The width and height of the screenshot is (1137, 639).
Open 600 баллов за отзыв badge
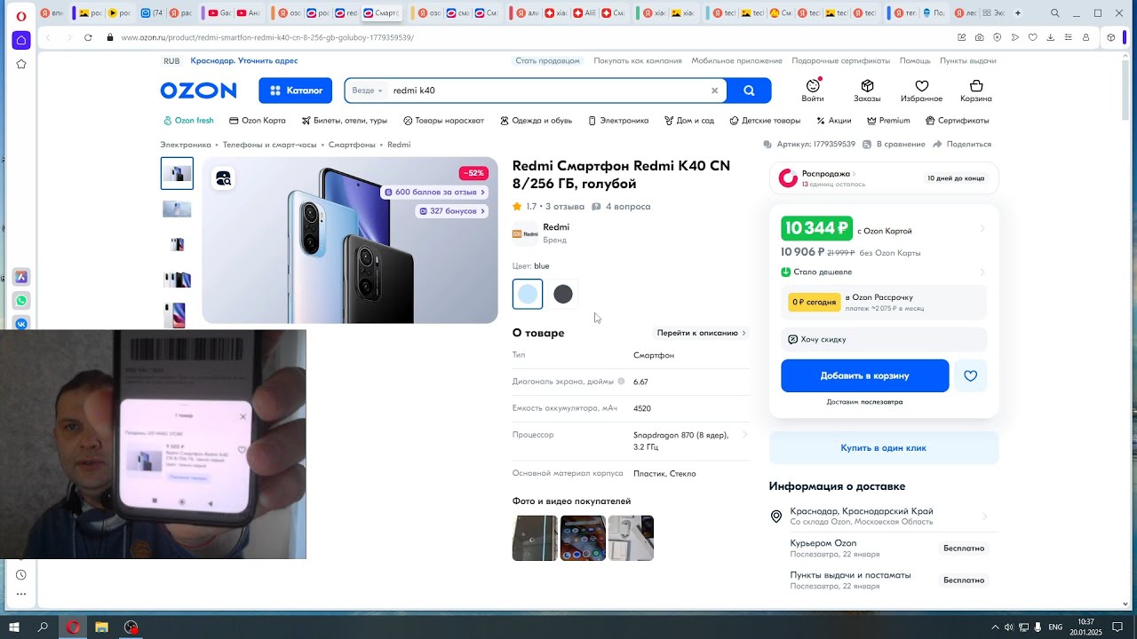(434, 192)
